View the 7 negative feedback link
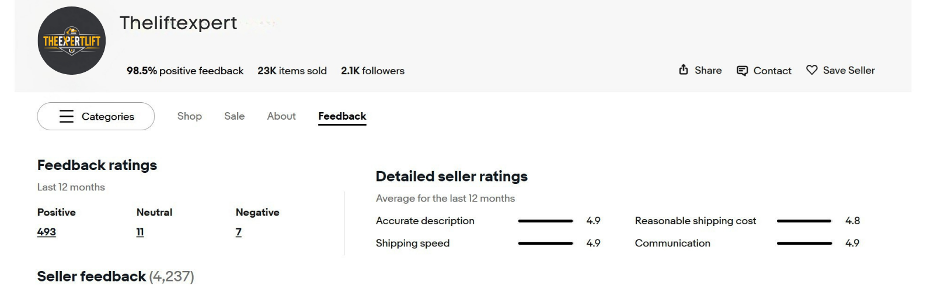Image resolution: width=934 pixels, height=292 pixels. (x=238, y=232)
